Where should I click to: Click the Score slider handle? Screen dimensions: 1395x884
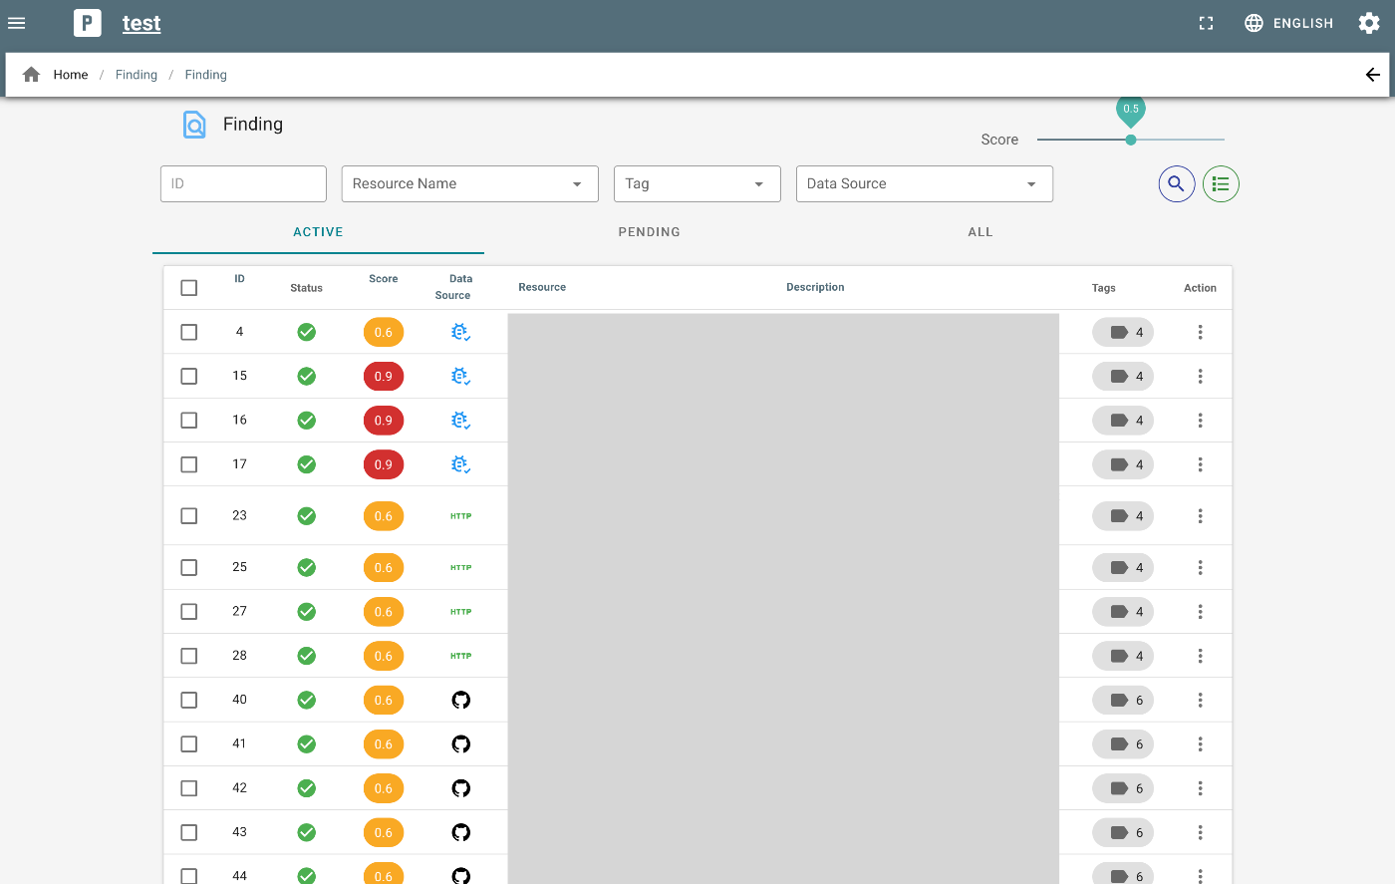point(1131,140)
